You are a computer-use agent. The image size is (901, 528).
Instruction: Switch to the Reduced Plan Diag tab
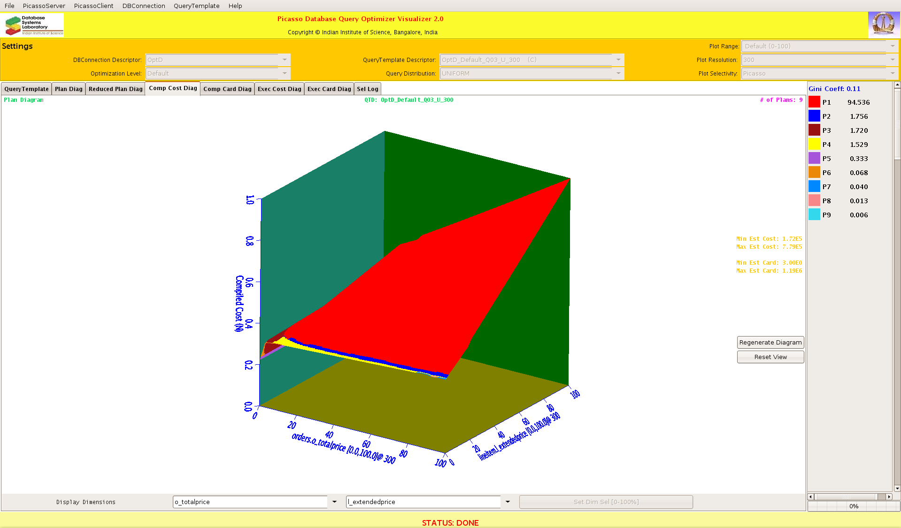(116, 89)
